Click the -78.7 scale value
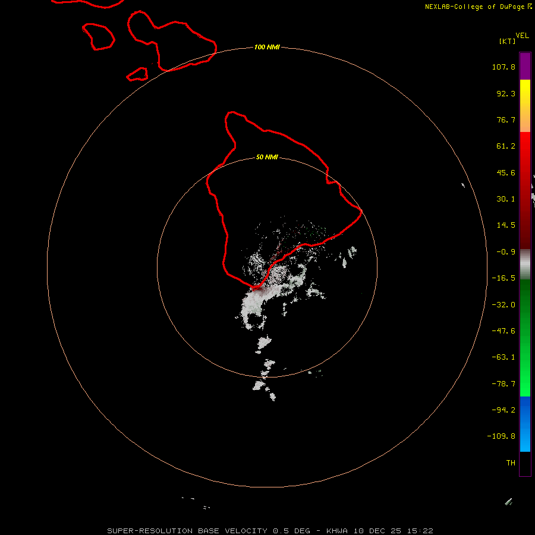Image resolution: width=535 pixels, height=535 pixels. 503,384
